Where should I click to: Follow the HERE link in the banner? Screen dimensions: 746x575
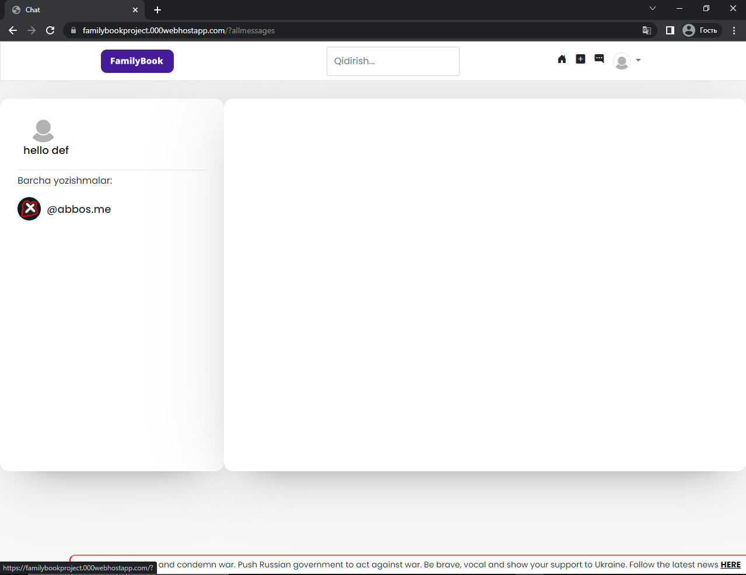coord(730,565)
